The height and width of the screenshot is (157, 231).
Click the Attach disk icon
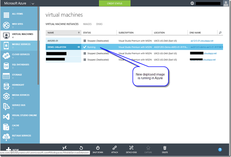pos(114,149)
